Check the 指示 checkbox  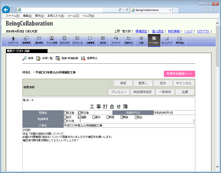coord(65,117)
